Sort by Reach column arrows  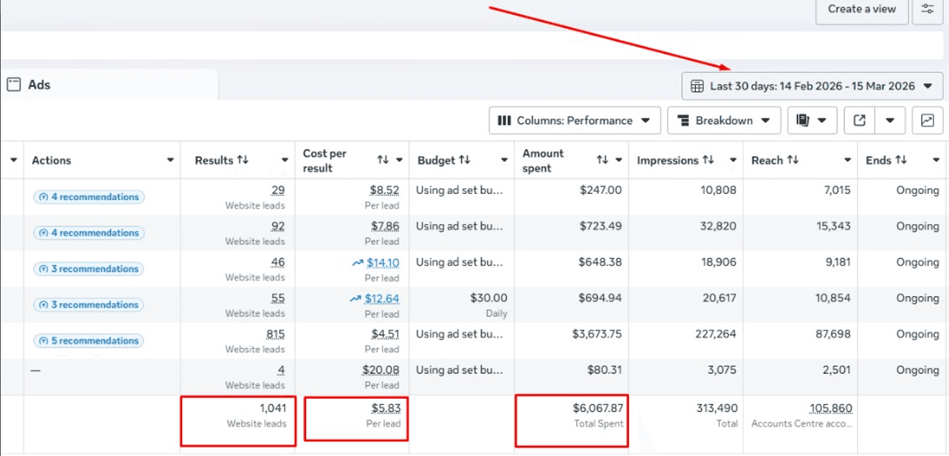pyautogui.click(x=793, y=160)
